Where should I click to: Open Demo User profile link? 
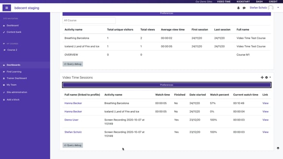71,120
